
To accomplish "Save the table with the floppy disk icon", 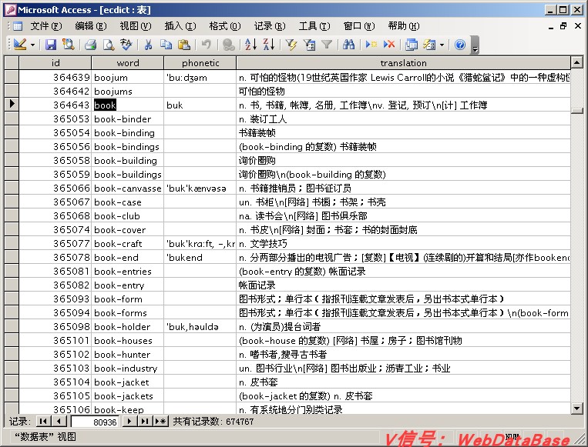I will 51,45.
